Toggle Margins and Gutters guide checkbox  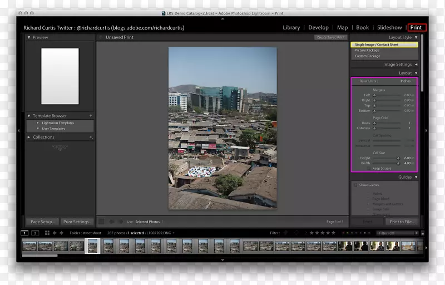[x=369, y=204]
